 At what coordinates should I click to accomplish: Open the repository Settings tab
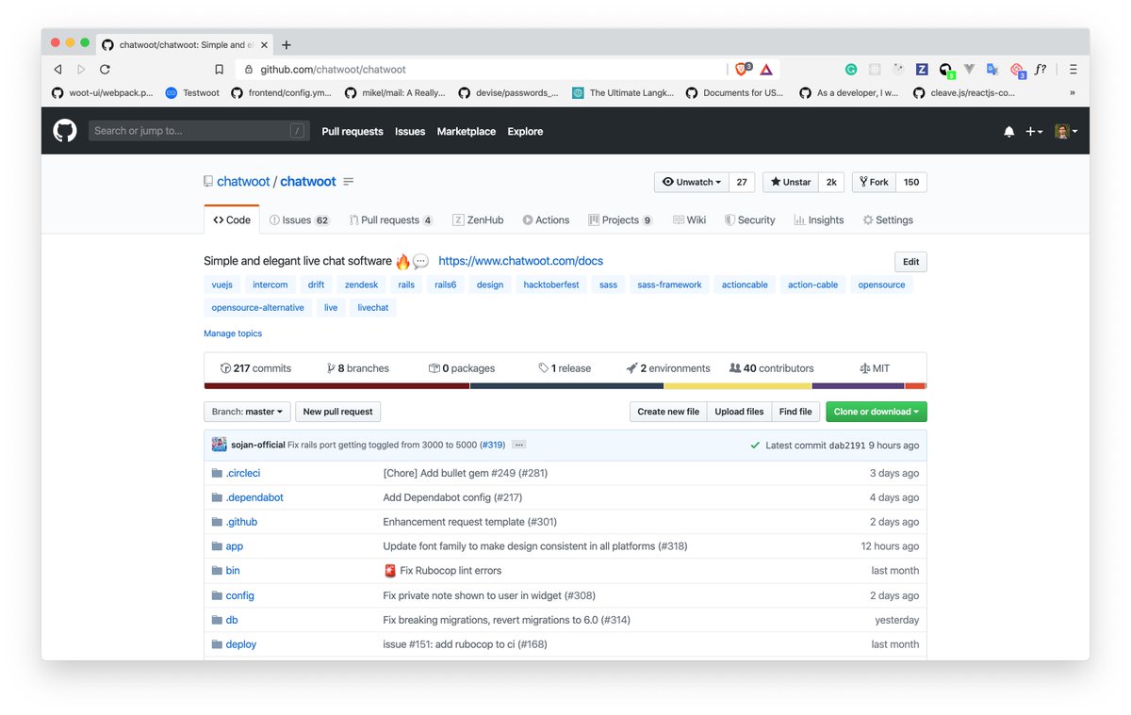point(888,220)
